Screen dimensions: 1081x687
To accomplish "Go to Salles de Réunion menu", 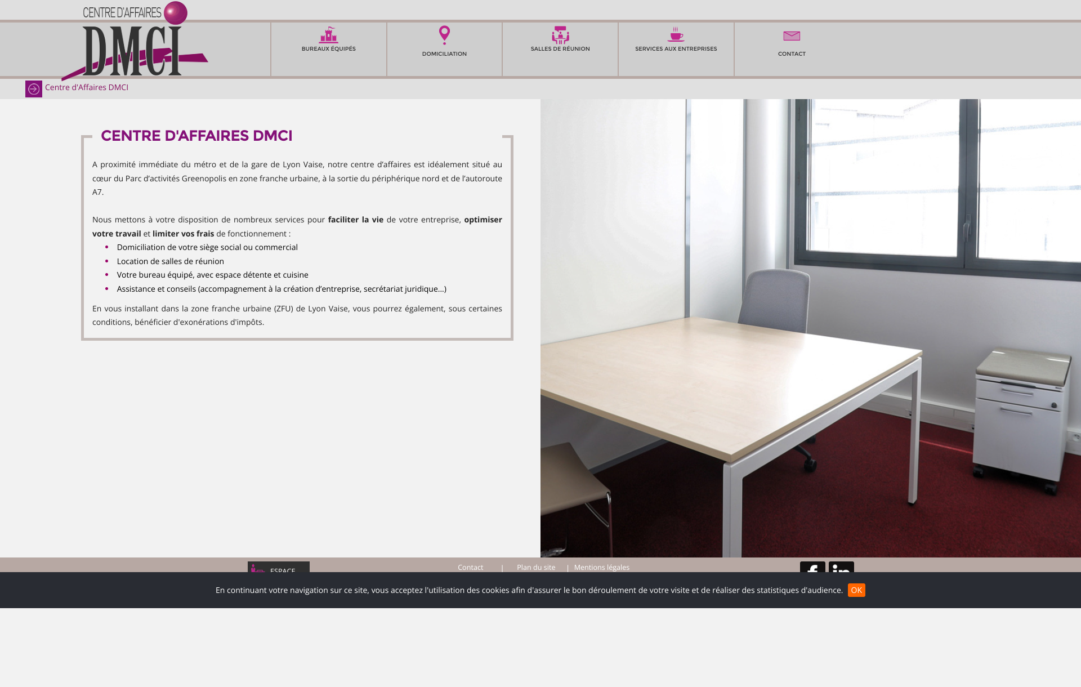I will 560,49.
